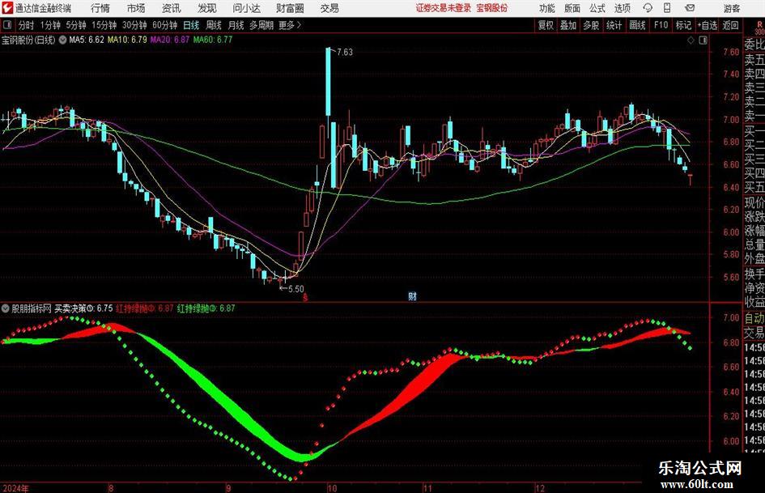
Task: Toggle the left sidebar panel icon
Action: coord(7,25)
